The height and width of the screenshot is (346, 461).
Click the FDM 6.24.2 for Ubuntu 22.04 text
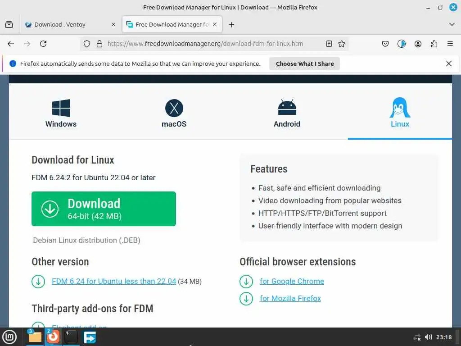[94, 178]
